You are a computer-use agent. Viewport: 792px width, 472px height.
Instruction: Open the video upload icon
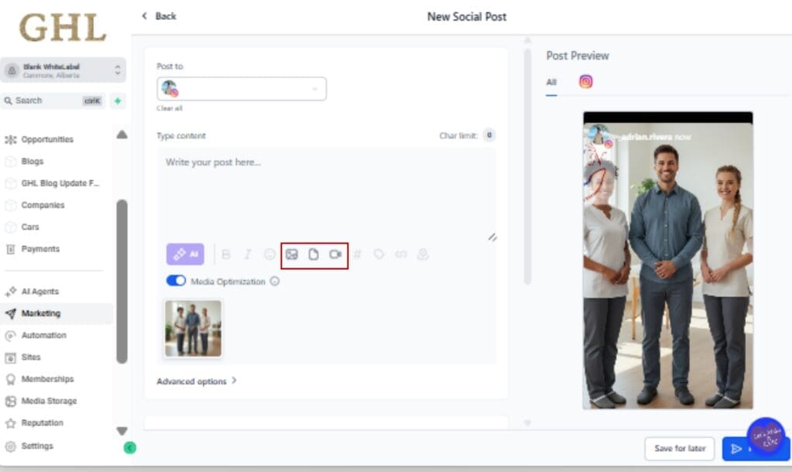(x=334, y=254)
